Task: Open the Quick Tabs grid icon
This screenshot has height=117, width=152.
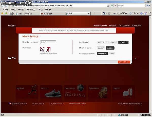Action: pos(11,14)
